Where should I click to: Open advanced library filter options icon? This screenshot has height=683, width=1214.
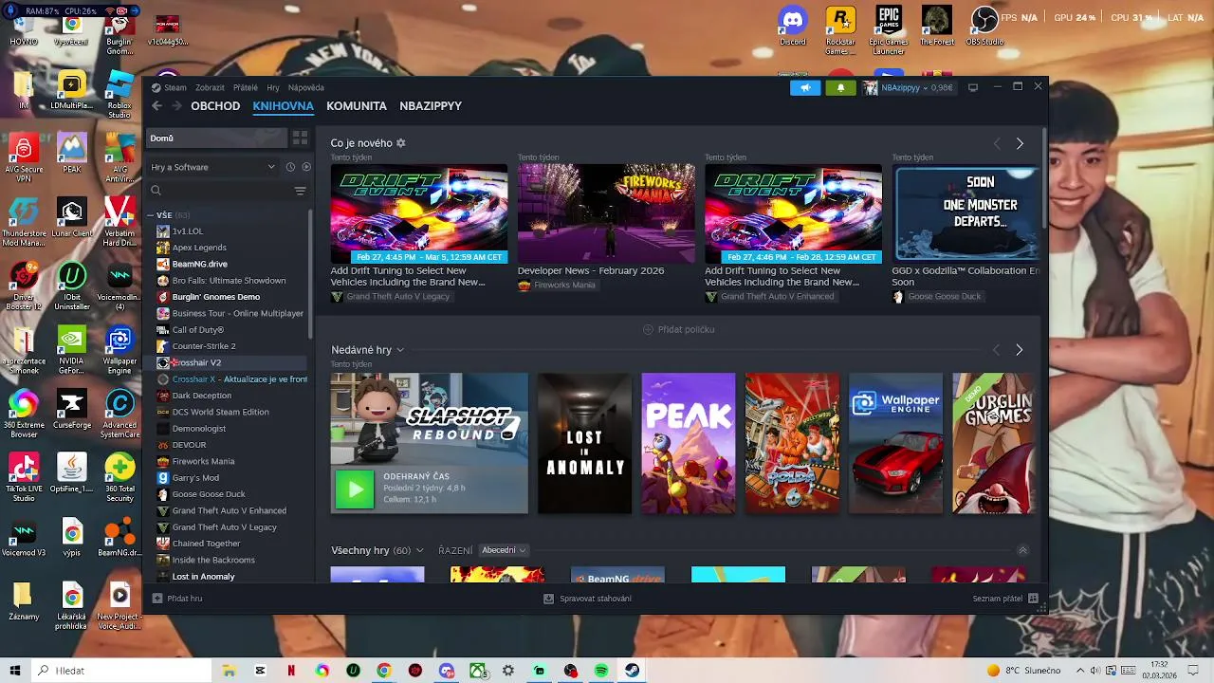pos(300,191)
